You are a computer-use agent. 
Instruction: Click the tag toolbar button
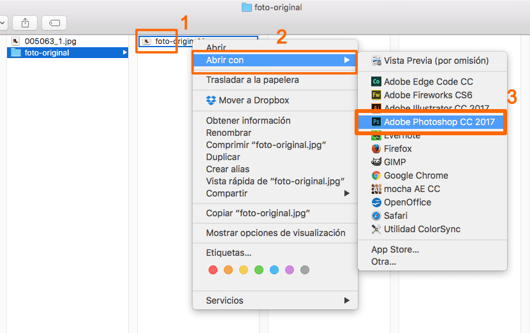click(54, 23)
